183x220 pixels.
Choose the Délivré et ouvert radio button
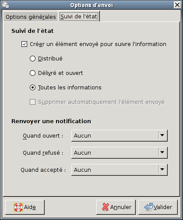(32, 73)
